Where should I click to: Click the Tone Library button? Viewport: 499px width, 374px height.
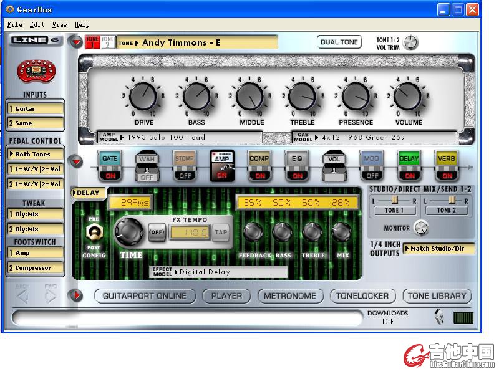tap(437, 295)
